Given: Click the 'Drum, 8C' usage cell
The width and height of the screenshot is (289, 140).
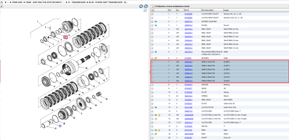Looking at the screenshot, I should coord(227,138).
